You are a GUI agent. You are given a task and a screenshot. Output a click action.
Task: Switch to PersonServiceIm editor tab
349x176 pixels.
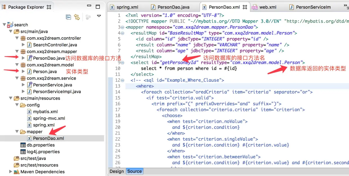coord(313,7)
